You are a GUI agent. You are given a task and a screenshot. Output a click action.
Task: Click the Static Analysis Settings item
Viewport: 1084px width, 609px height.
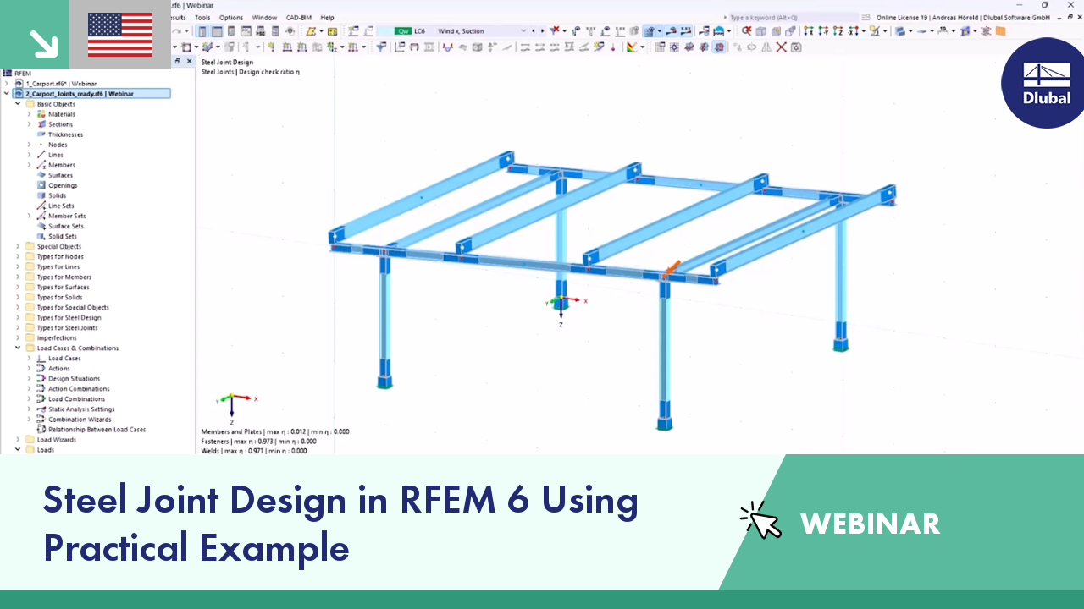tap(81, 409)
